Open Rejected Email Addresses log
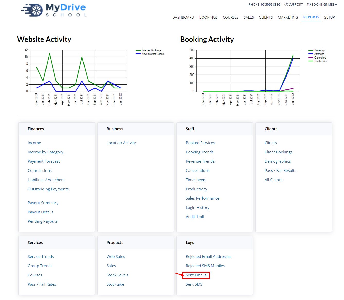Image resolution: width=344 pixels, height=300 pixels. pos(208,256)
